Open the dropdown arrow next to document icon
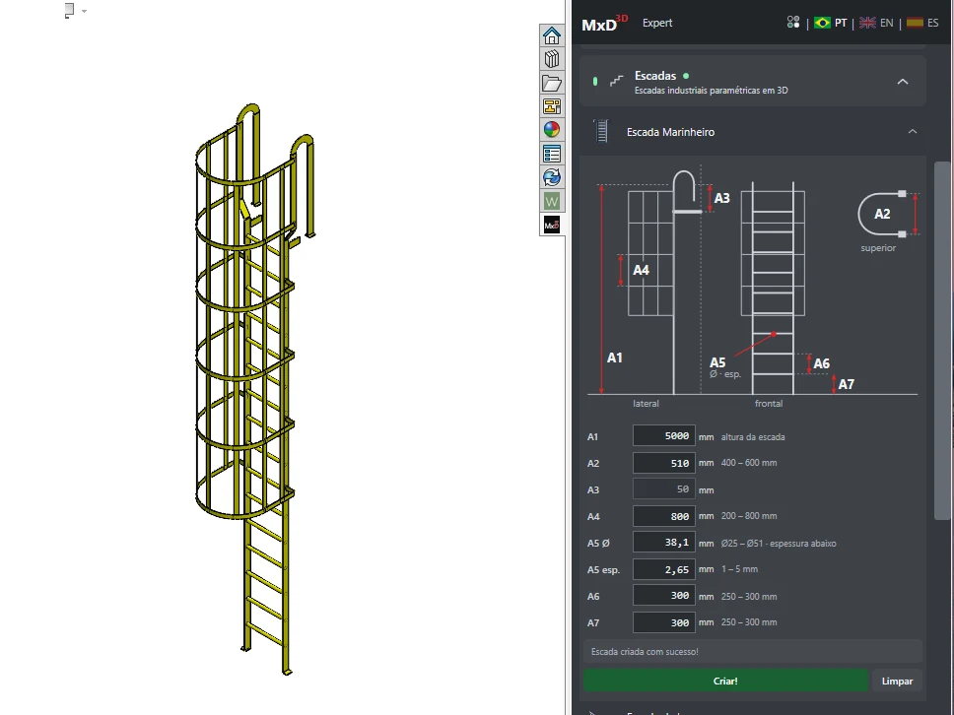The image size is (954, 715). [x=84, y=11]
